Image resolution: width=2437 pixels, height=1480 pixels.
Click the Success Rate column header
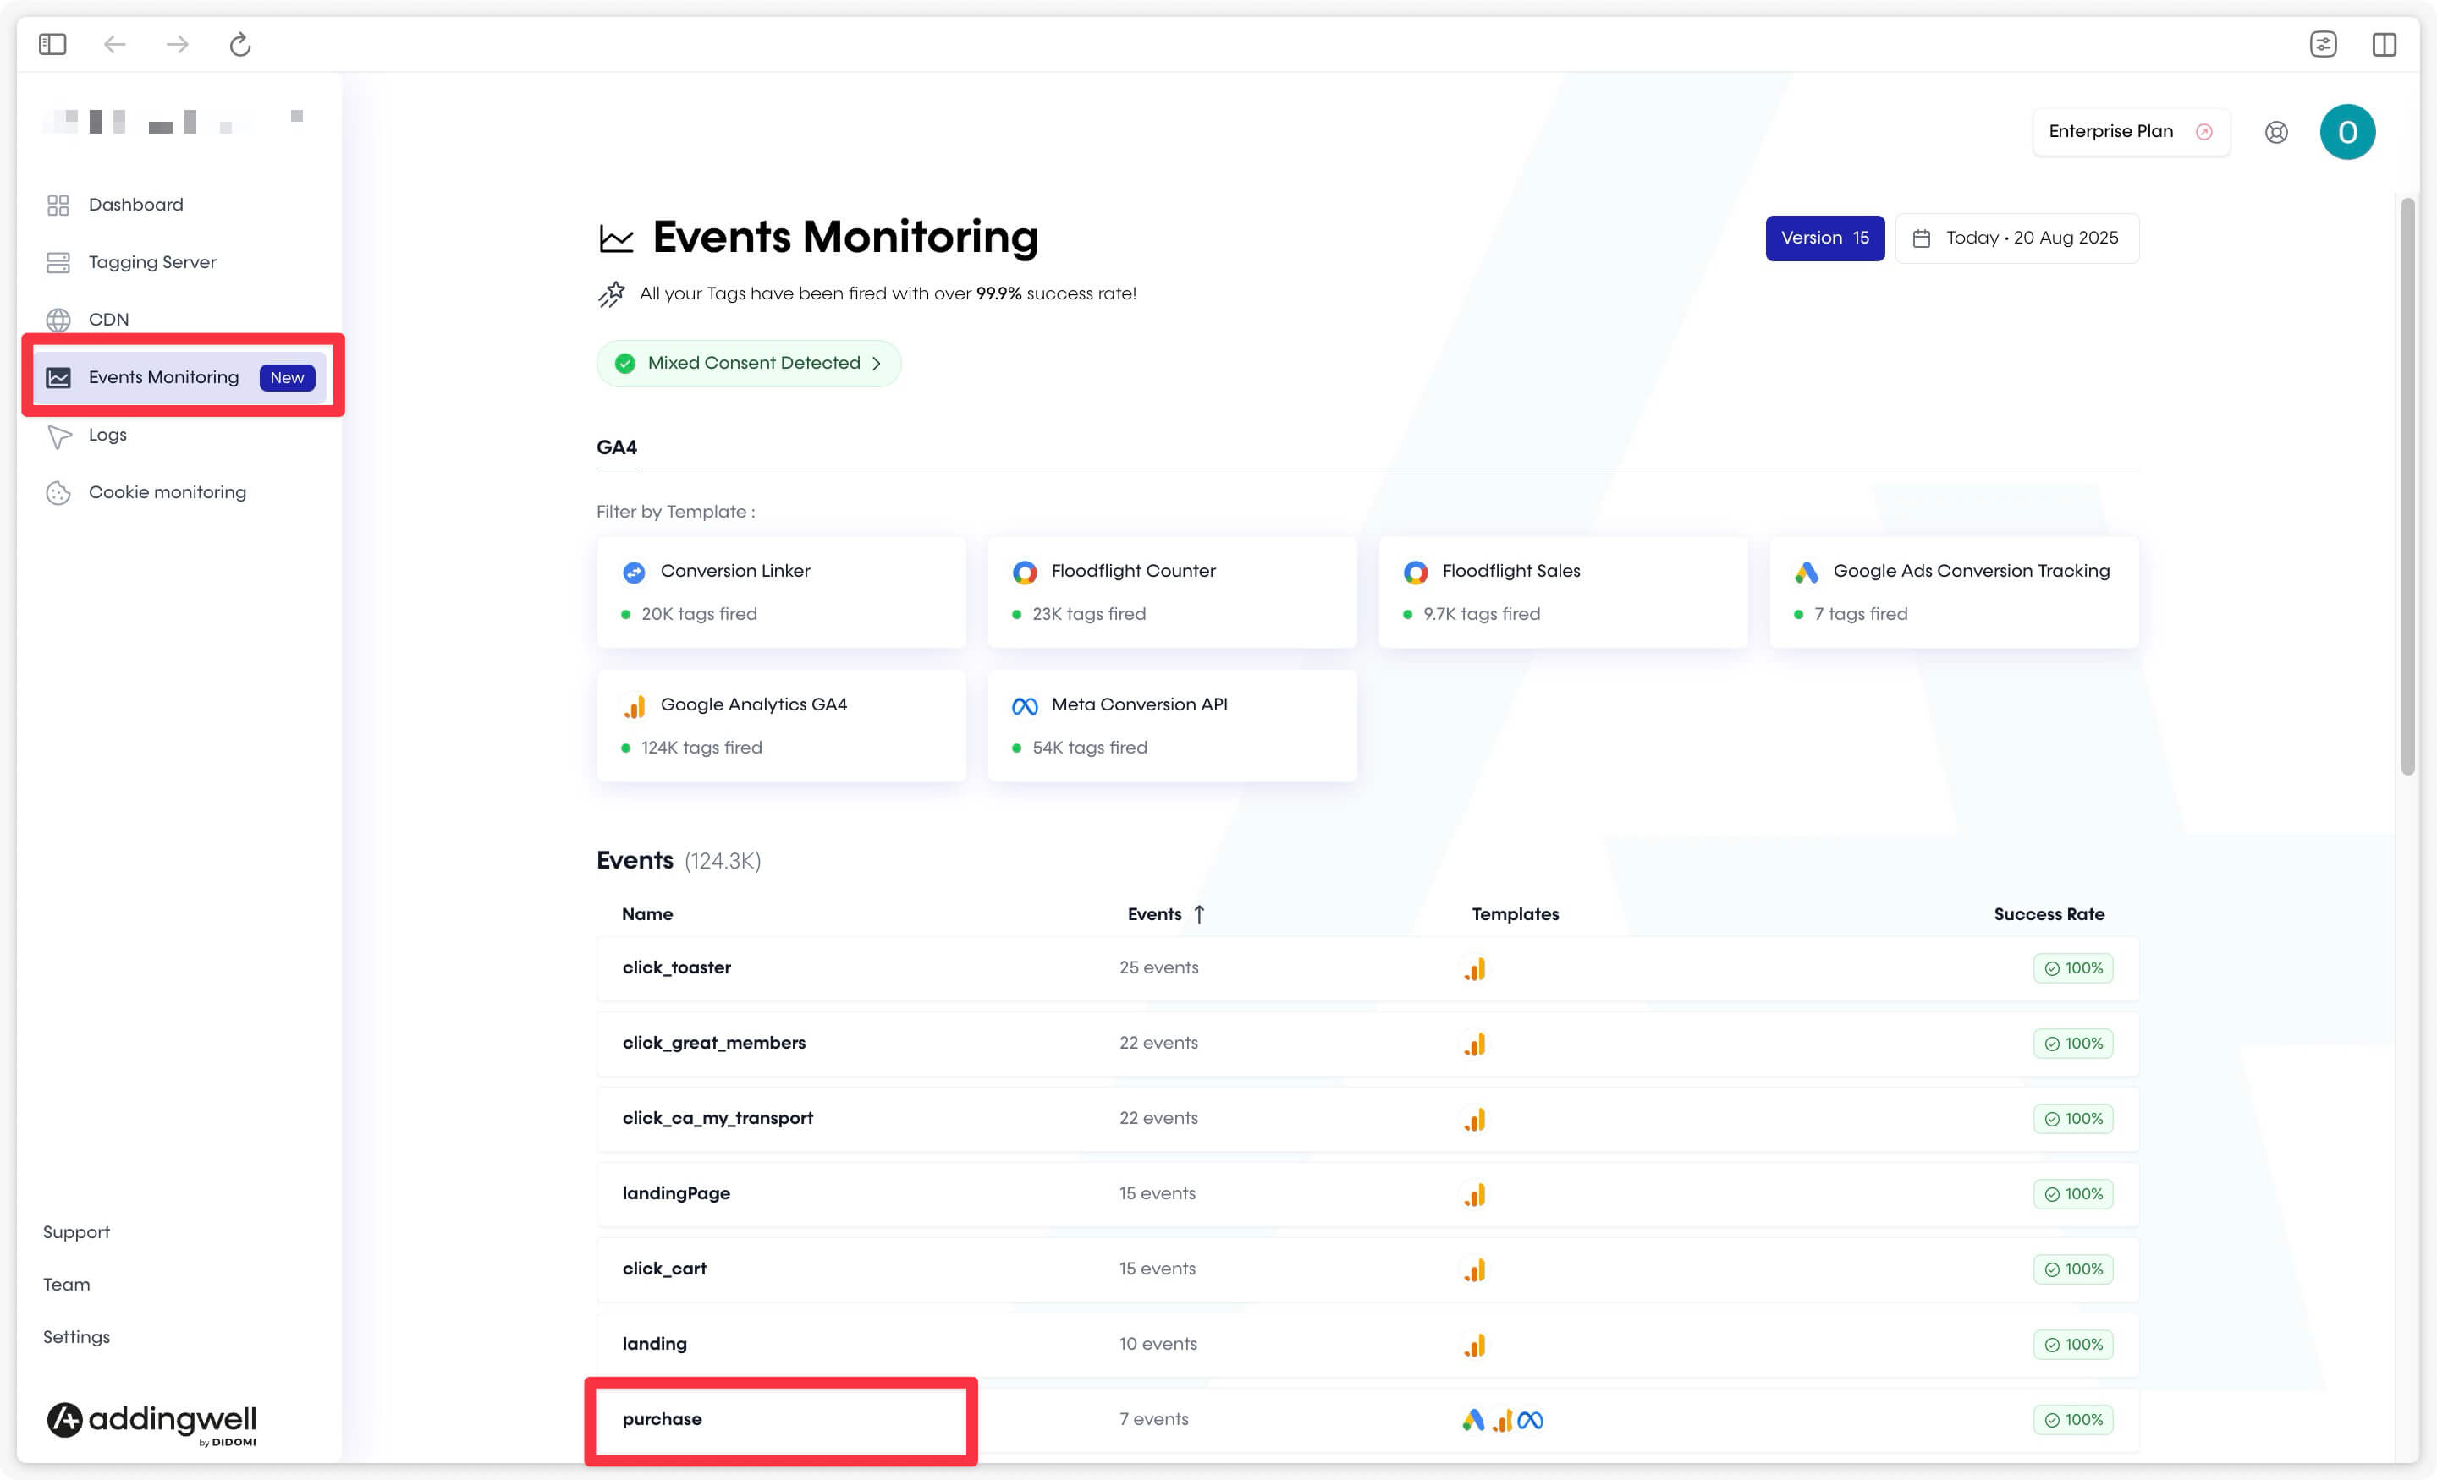(x=2049, y=914)
